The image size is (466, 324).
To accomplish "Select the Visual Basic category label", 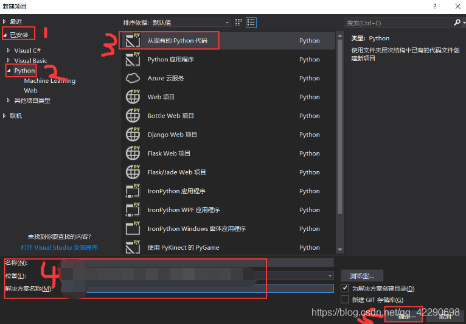I will (x=30, y=60).
